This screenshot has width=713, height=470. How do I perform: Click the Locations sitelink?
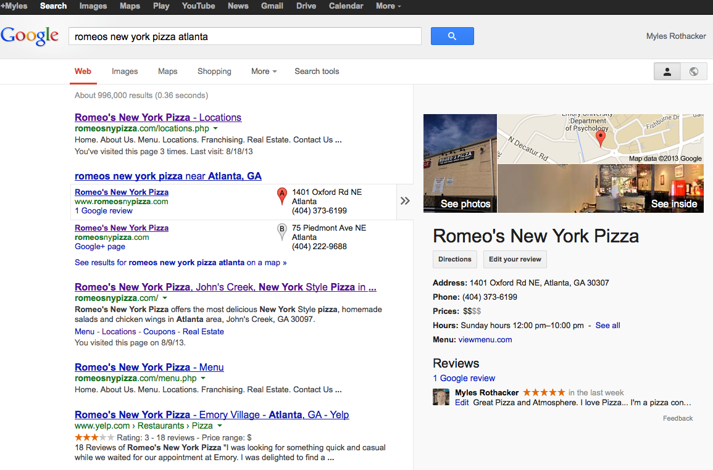119,332
